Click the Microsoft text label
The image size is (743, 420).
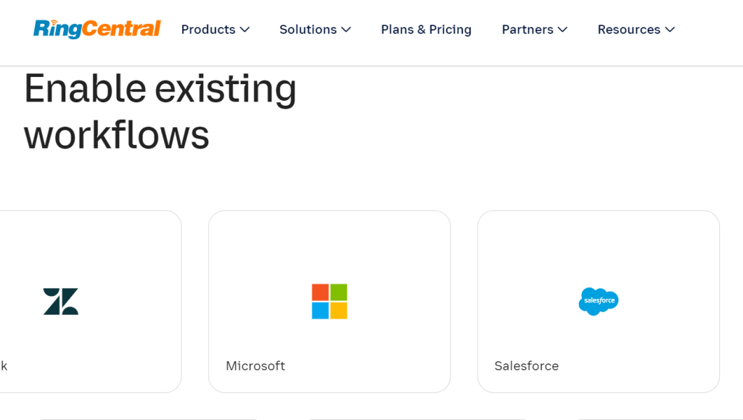pos(255,366)
